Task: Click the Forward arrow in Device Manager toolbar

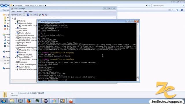Action: 16,15
